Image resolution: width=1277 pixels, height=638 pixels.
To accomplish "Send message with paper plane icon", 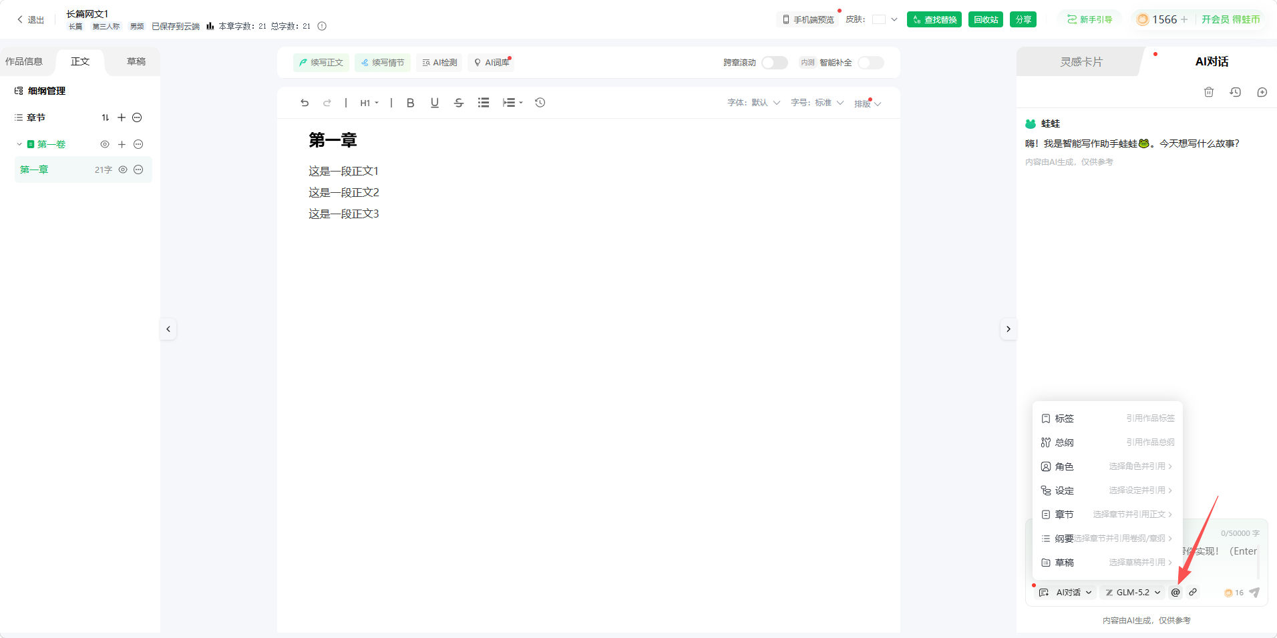I will tap(1254, 593).
